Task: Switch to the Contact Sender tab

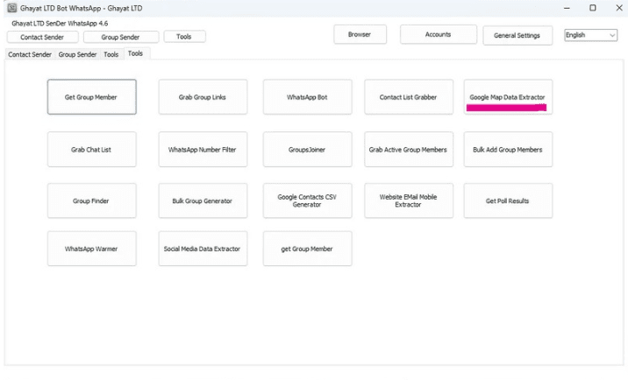Action: pyautogui.click(x=30, y=54)
